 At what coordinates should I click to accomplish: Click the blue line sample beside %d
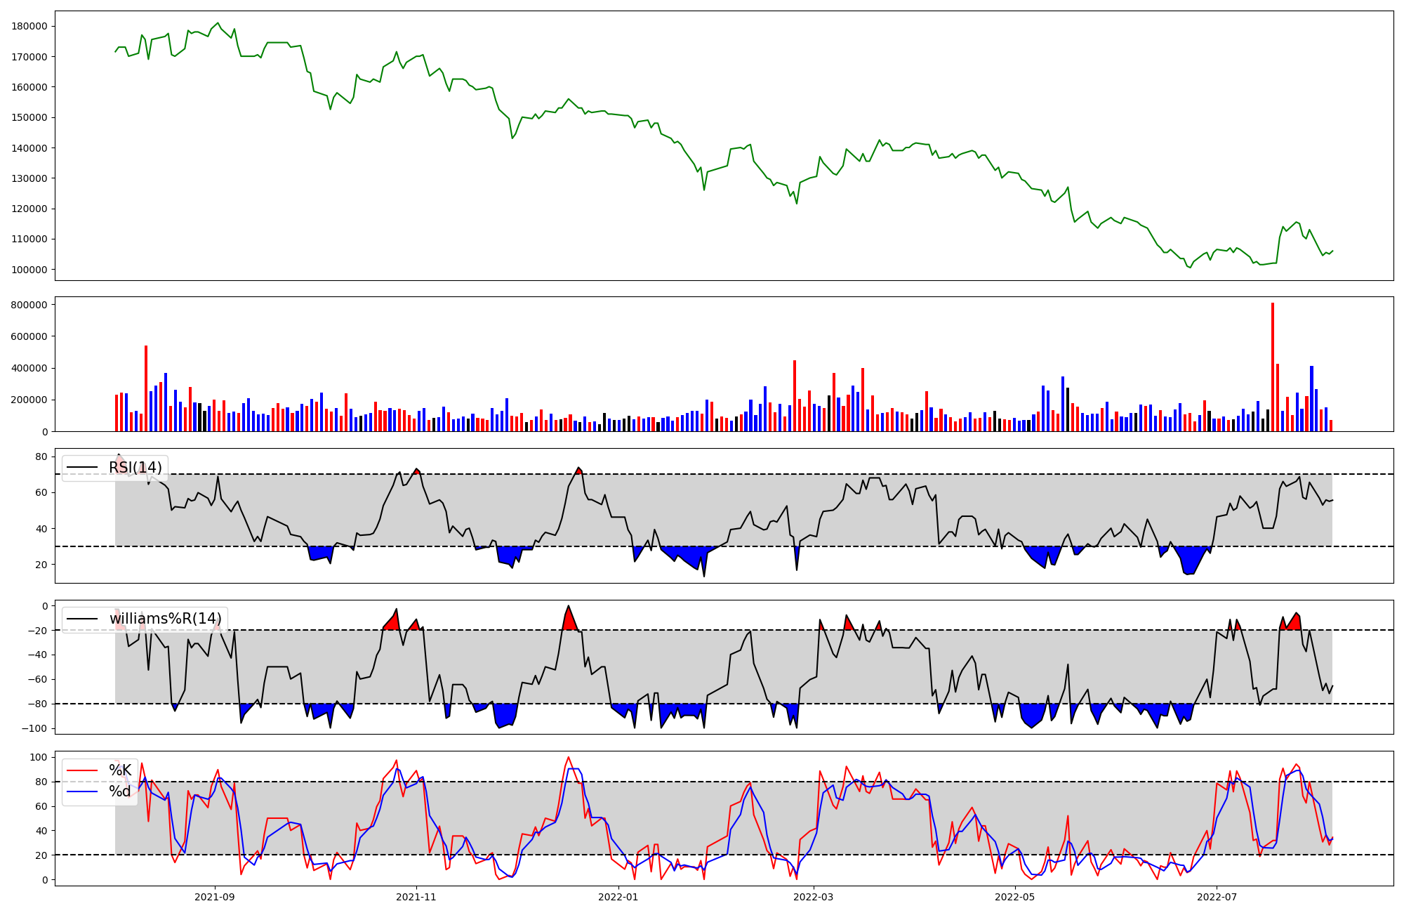[81, 792]
